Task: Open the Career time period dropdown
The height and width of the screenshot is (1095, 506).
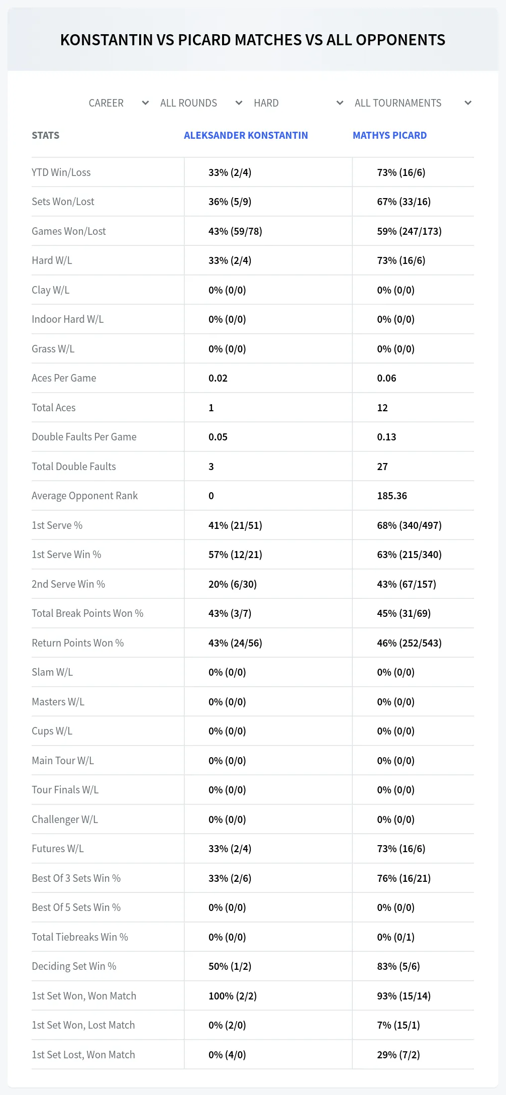Action: 118,103
